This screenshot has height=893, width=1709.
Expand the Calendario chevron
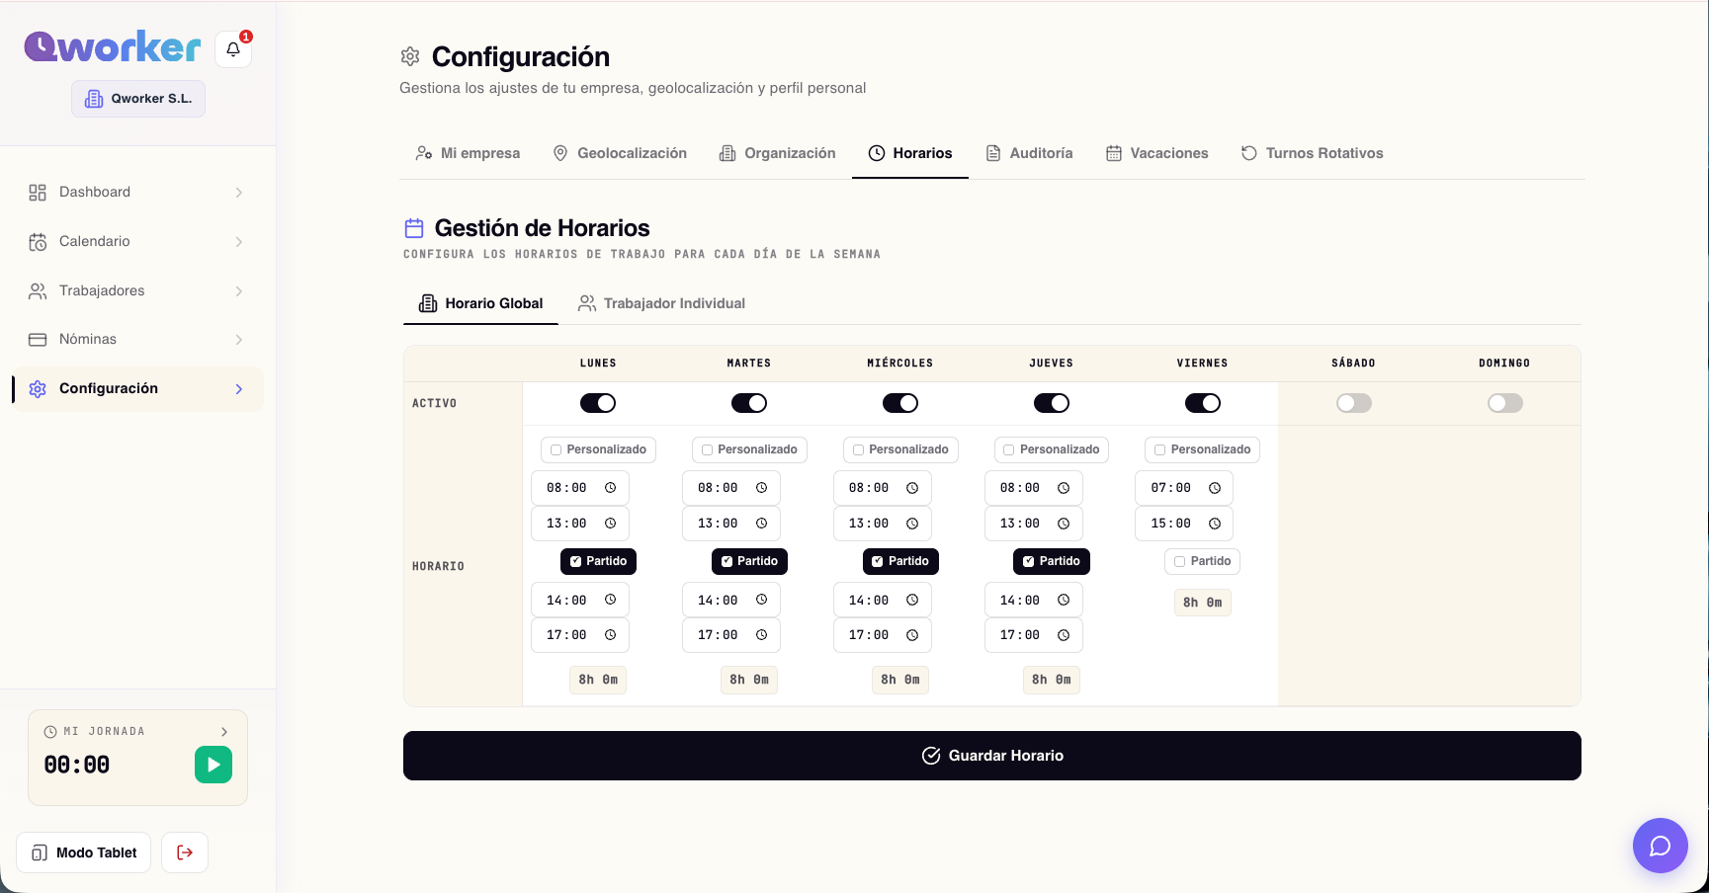click(239, 242)
